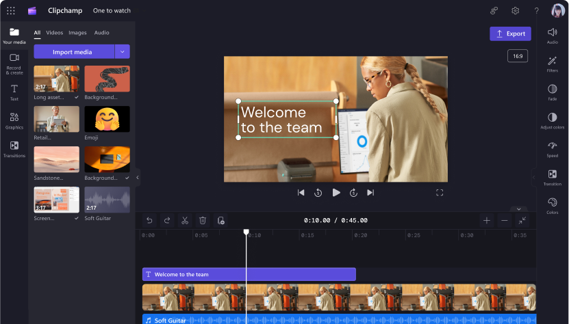Open the app launcher grid icon
The image size is (569, 324).
pyautogui.click(x=11, y=11)
